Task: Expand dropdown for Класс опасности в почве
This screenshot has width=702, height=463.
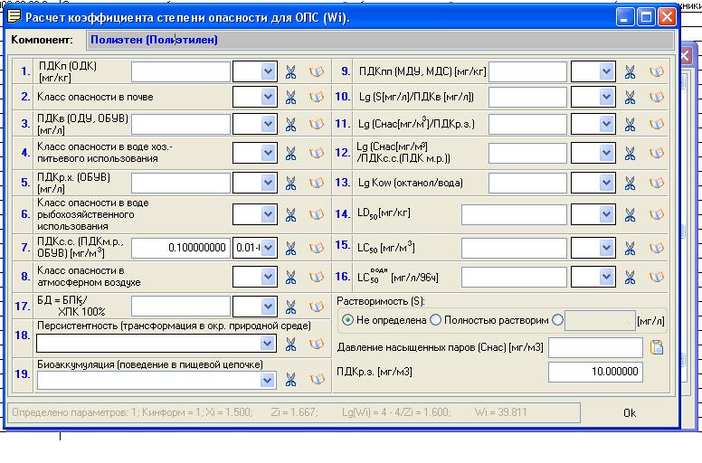Action: pyautogui.click(x=268, y=97)
